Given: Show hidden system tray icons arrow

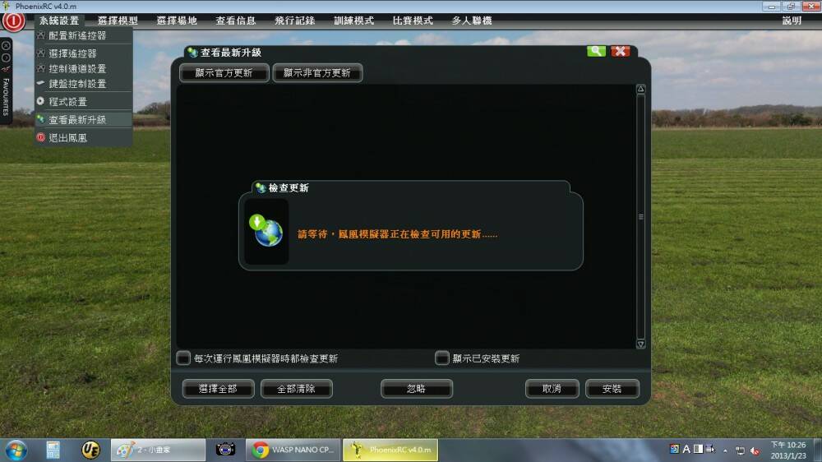Looking at the screenshot, I should [726, 450].
